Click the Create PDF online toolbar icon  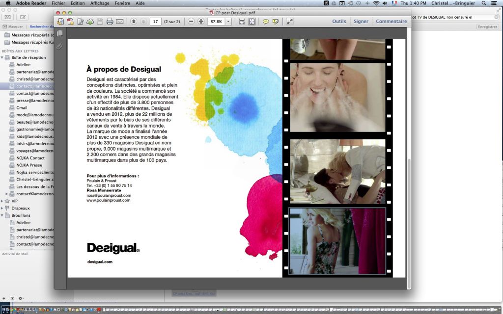[70, 22]
